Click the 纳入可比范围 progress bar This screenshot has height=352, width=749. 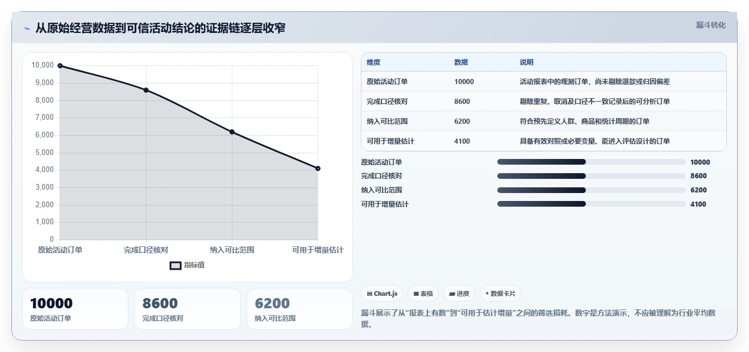[x=591, y=190]
